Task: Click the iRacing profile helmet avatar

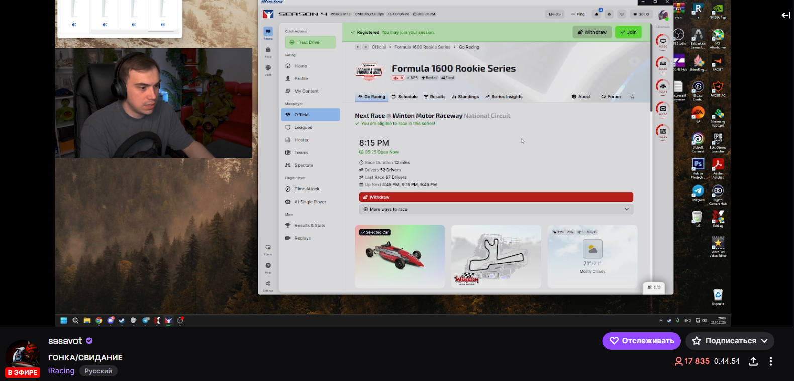Action: tap(663, 15)
